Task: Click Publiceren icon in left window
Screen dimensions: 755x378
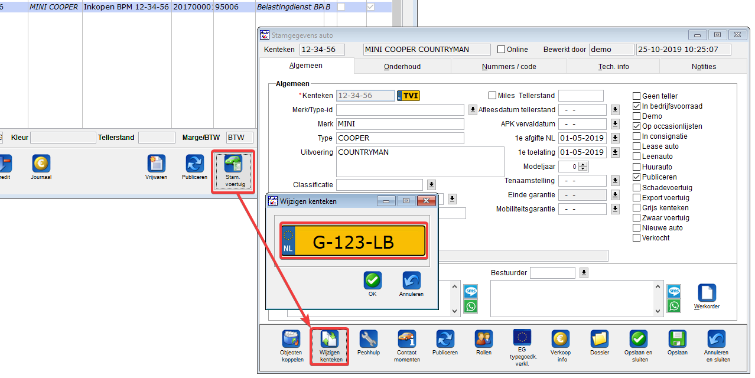Action: point(194,167)
